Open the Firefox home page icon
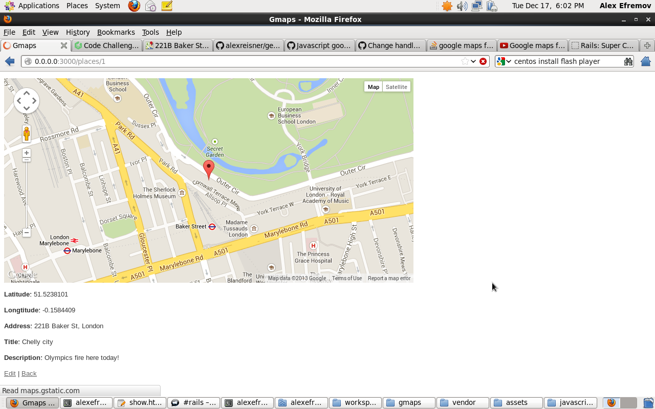Image resolution: width=655 pixels, height=409 pixels. [x=646, y=61]
